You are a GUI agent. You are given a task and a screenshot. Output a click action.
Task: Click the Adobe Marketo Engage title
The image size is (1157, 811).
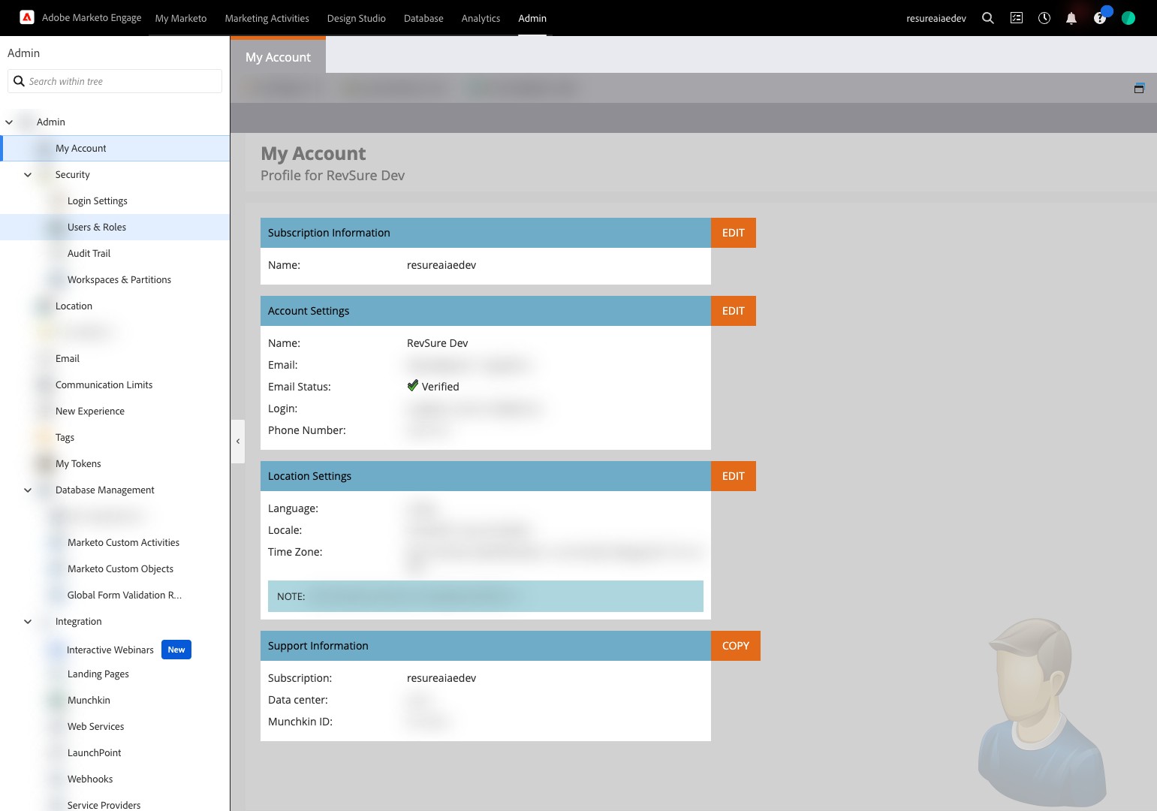(x=92, y=17)
